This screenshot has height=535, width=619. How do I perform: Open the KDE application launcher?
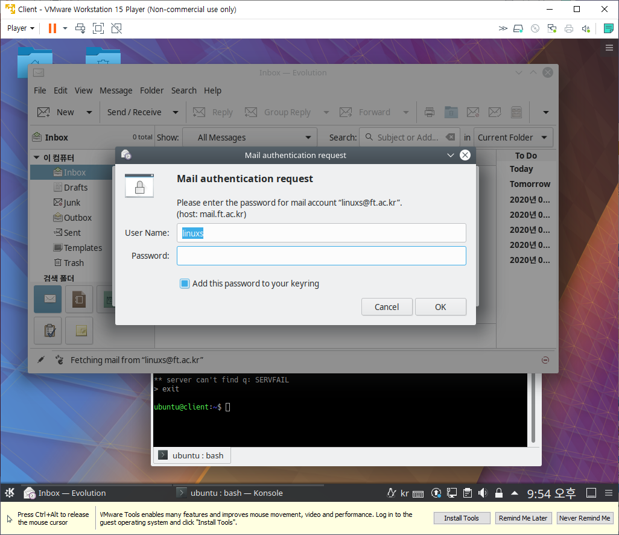point(10,492)
